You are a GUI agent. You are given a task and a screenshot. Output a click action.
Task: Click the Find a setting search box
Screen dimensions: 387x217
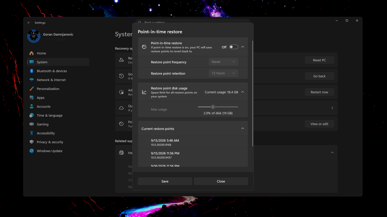[193, 21]
